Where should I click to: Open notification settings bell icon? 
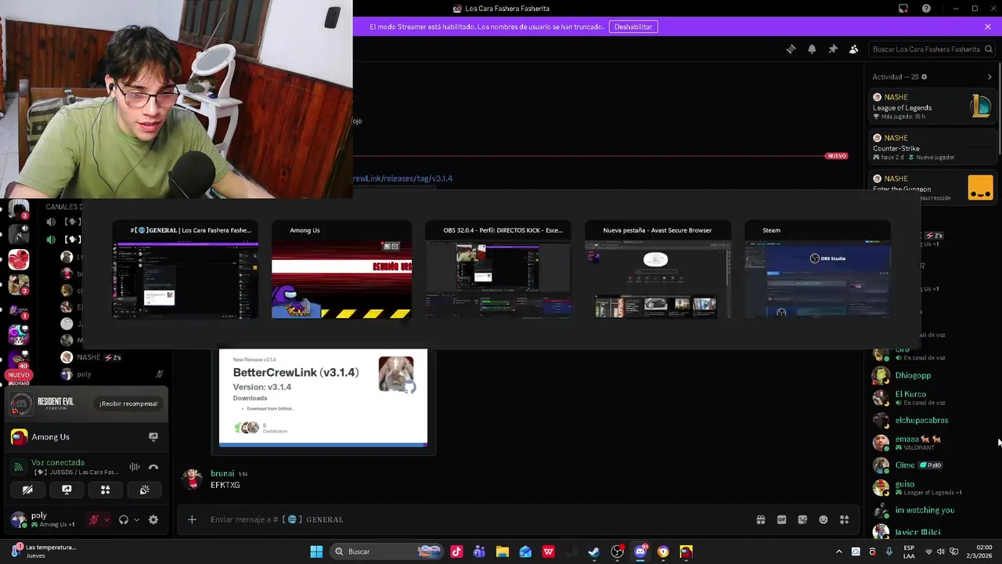click(812, 49)
